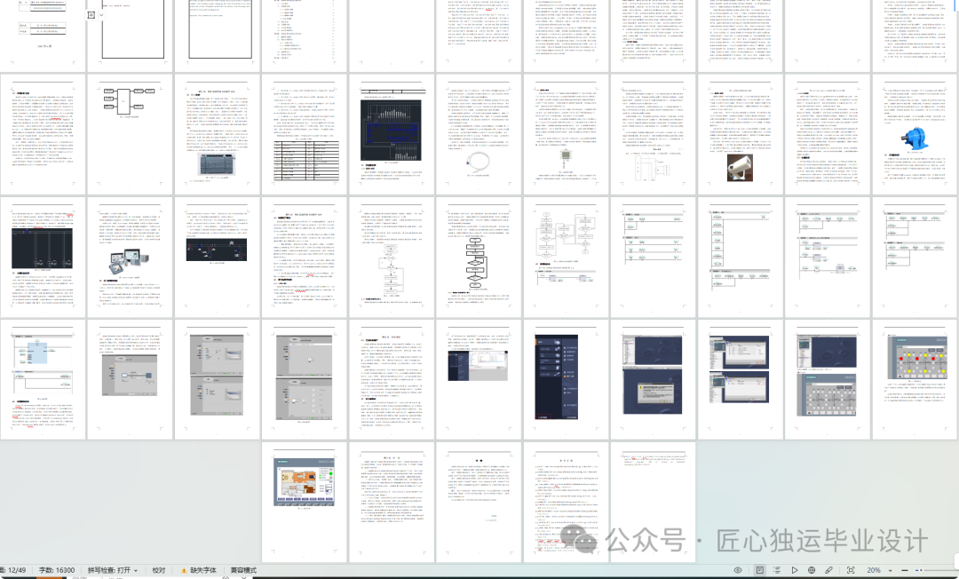959x579 pixels.
Task: Click the missing fonts warning icon
Action: (x=184, y=570)
